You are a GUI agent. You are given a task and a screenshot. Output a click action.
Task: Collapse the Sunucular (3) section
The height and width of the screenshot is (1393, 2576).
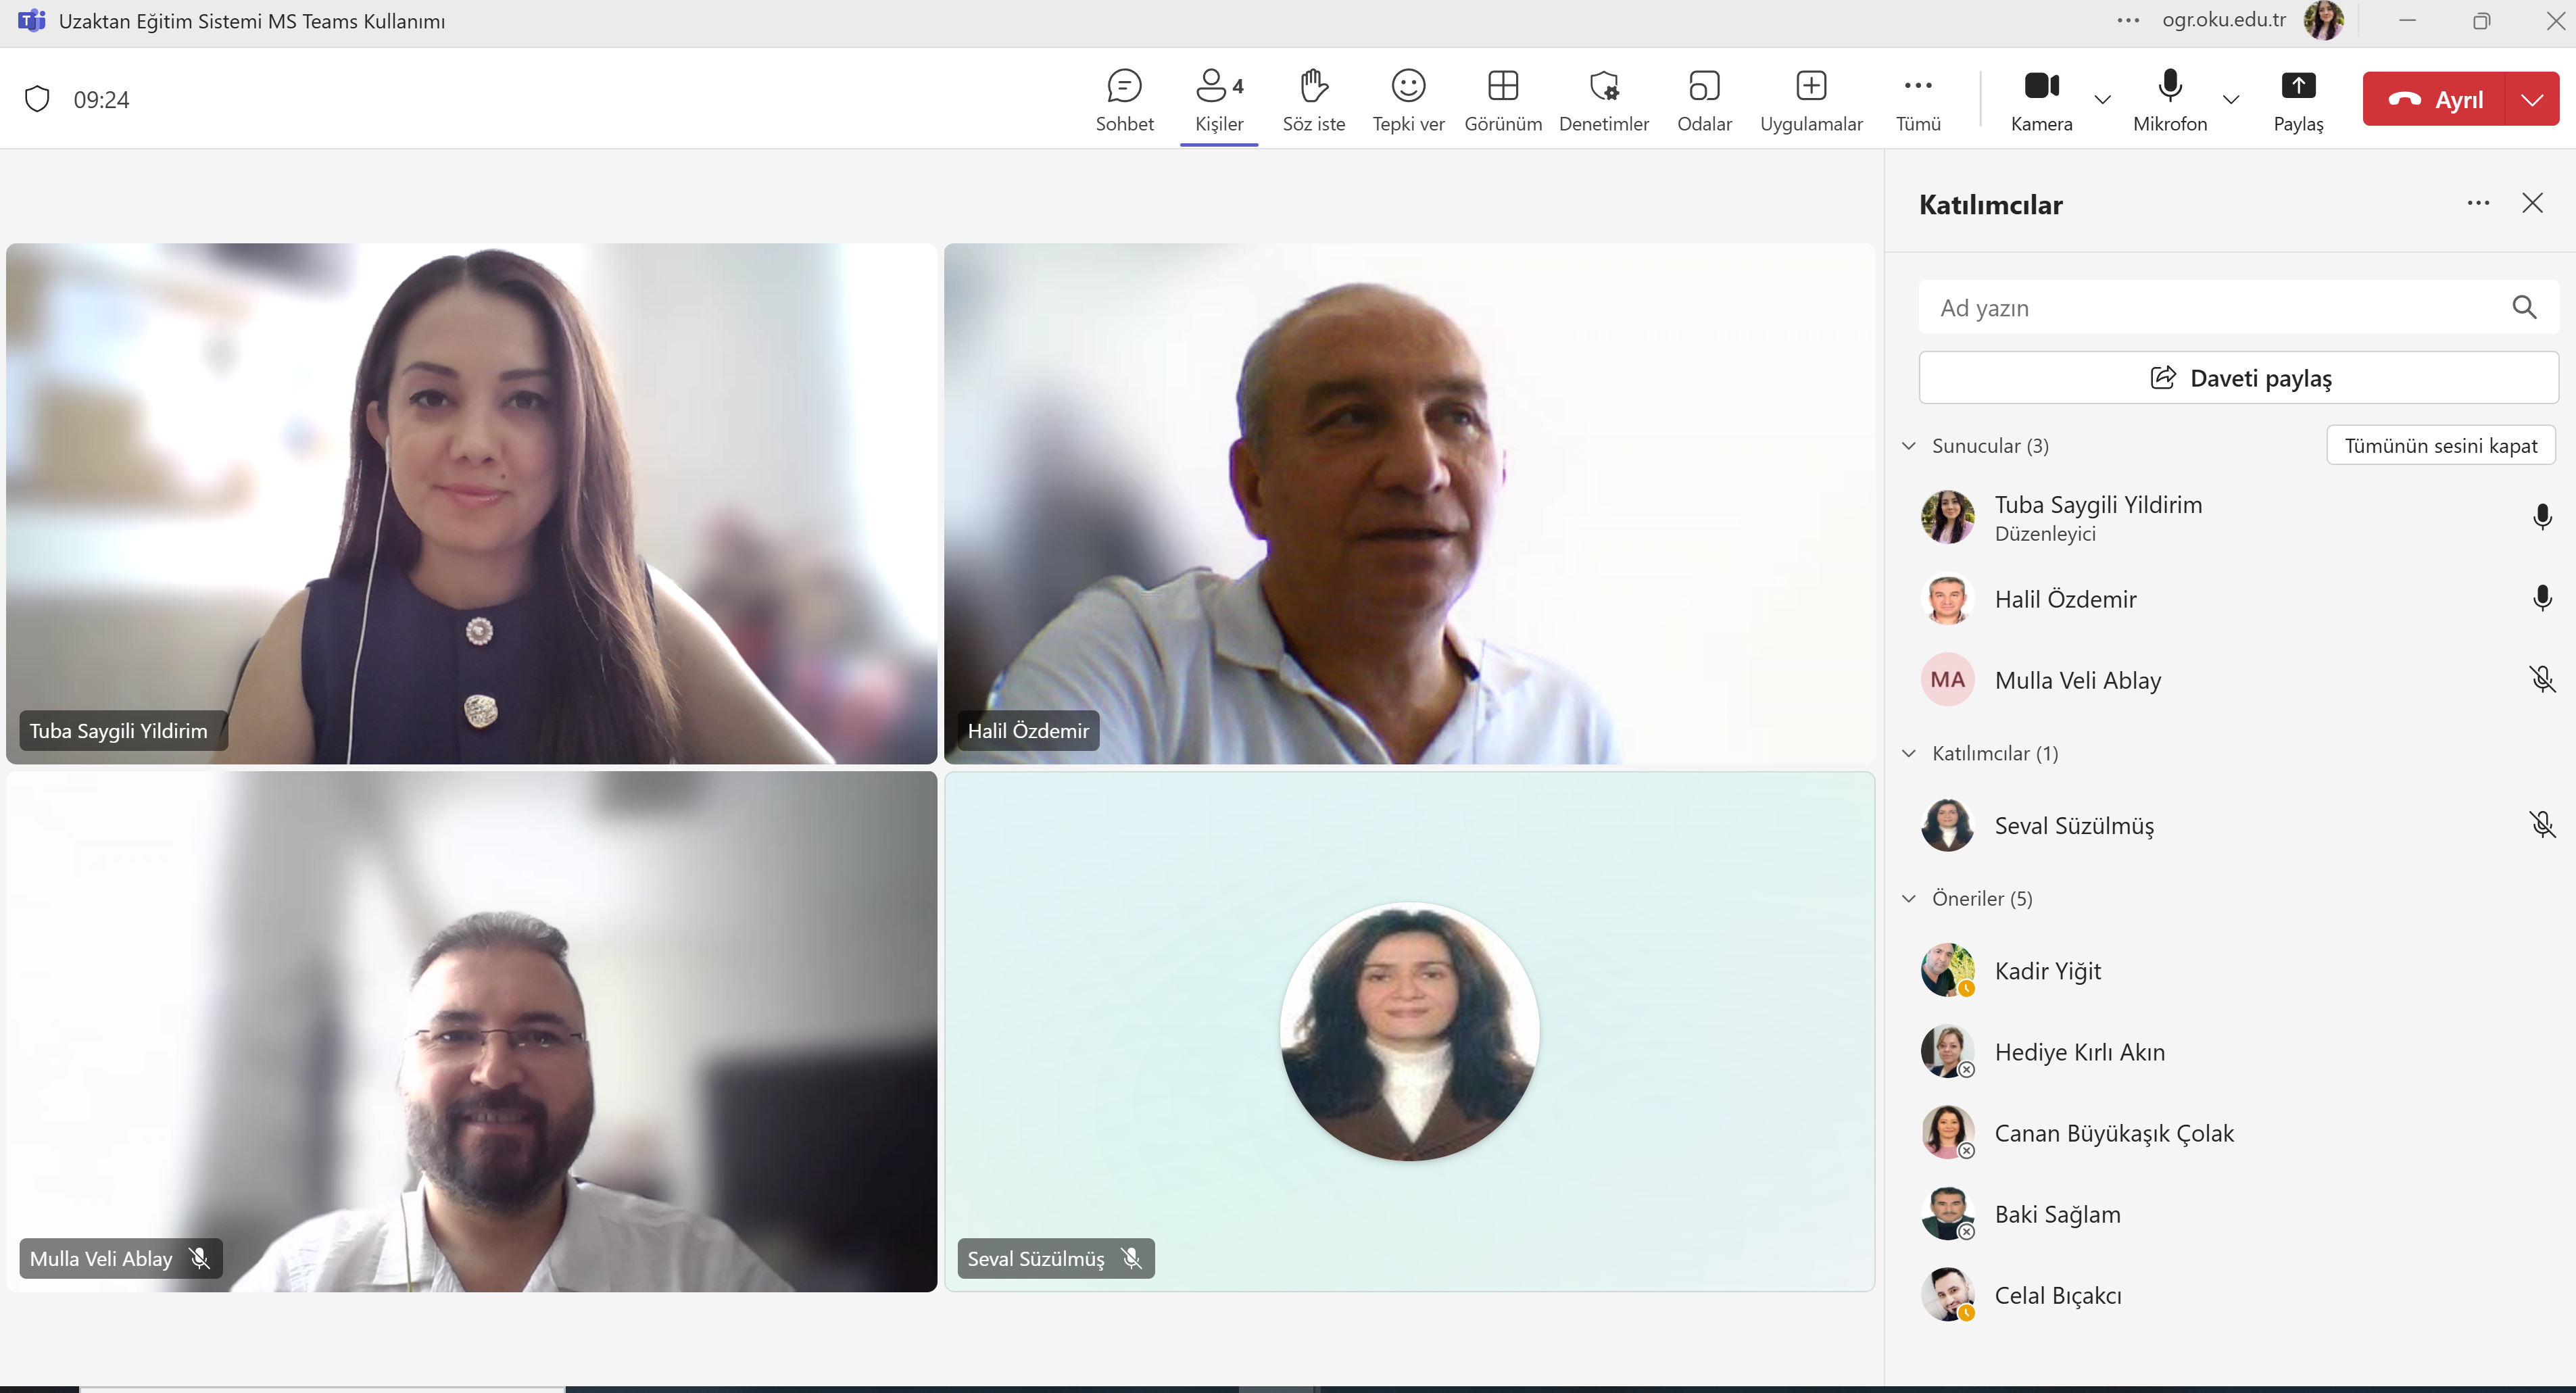coord(1908,446)
